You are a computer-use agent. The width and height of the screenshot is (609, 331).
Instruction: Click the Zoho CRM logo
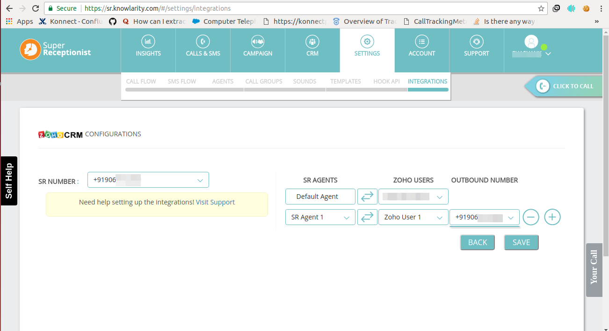(x=60, y=134)
